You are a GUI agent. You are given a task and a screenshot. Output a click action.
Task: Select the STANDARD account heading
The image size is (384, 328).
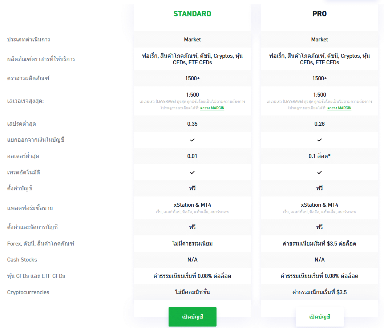[x=192, y=14]
